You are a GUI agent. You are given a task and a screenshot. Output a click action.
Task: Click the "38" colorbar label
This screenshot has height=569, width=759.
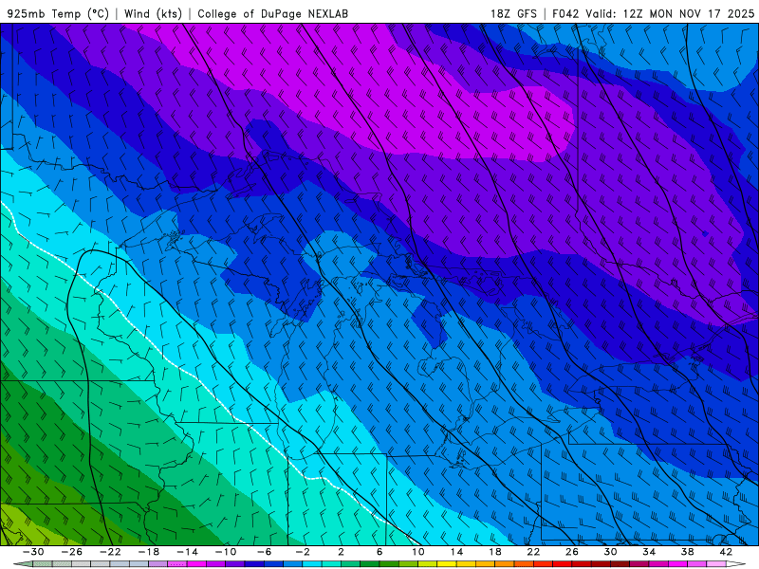click(687, 552)
